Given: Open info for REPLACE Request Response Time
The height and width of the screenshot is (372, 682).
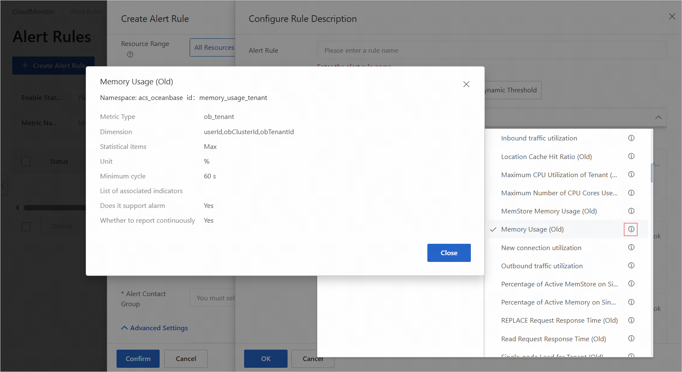Looking at the screenshot, I should point(631,320).
